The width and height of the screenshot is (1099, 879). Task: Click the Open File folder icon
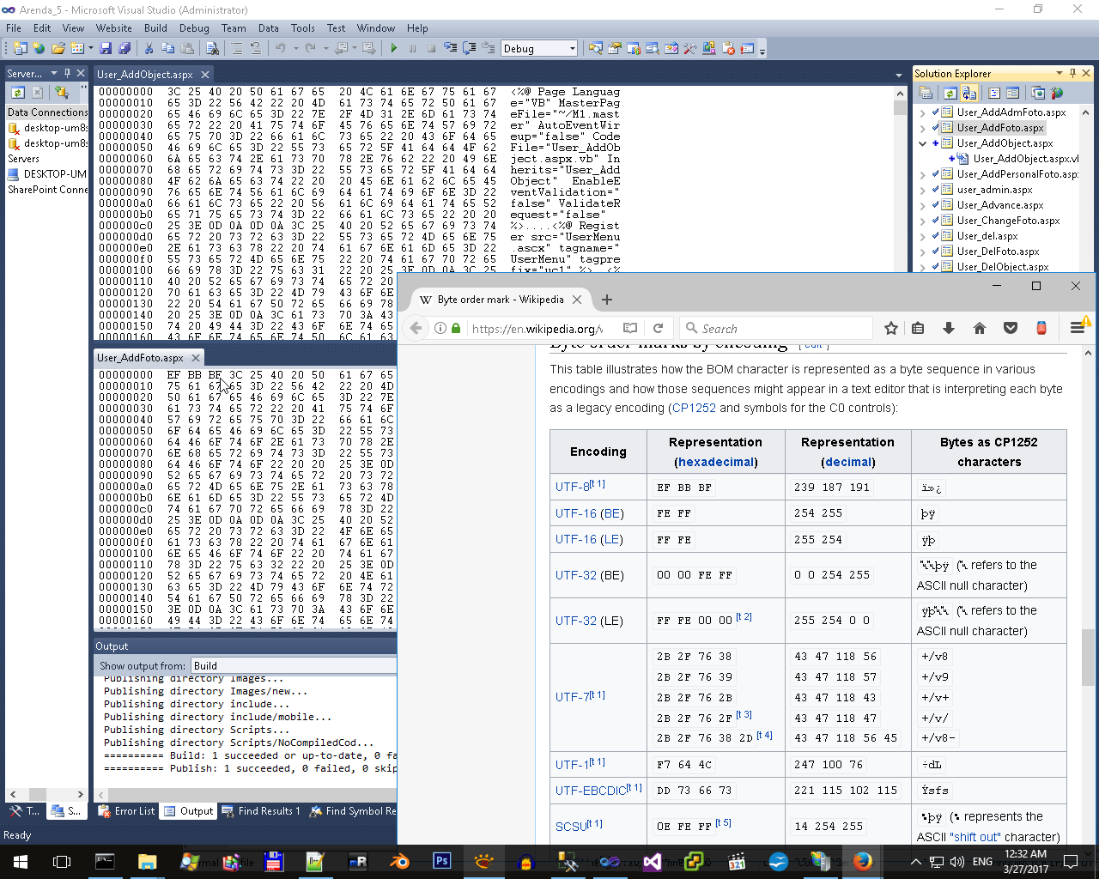58,49
